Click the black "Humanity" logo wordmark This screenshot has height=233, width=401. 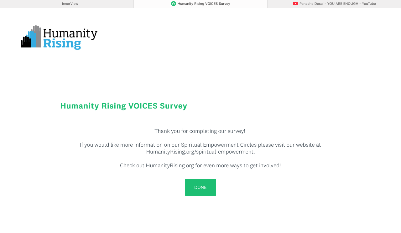(70, 34)
